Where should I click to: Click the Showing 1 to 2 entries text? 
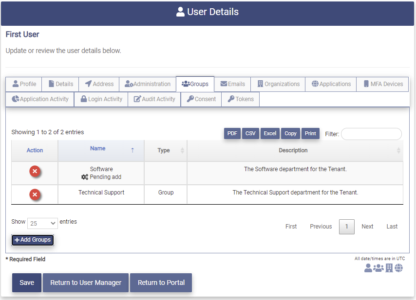(47, 132)
